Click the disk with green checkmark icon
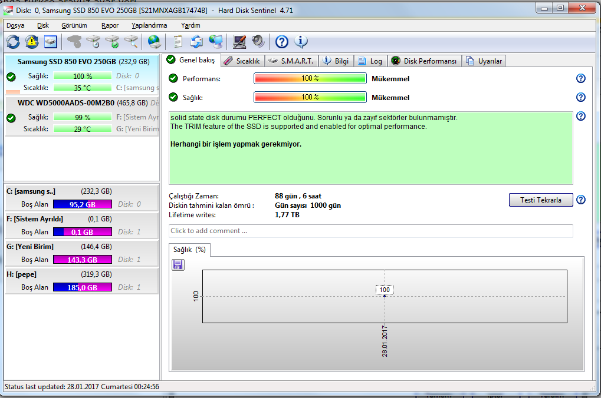Viewport: 601px width, 398px height. (112, 42)
